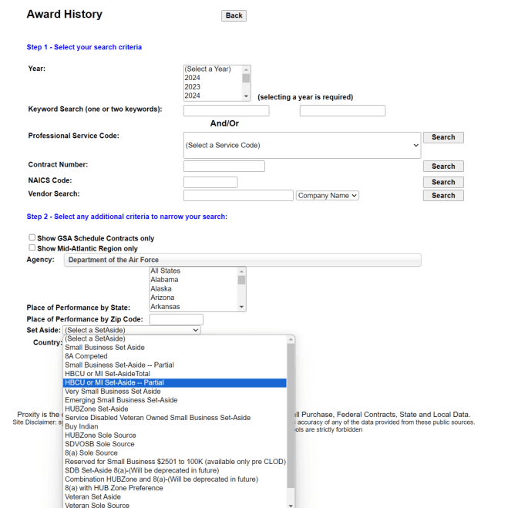Select Alabama in state list
Viewport: 508px width, 508px height.
click(193, 280)
